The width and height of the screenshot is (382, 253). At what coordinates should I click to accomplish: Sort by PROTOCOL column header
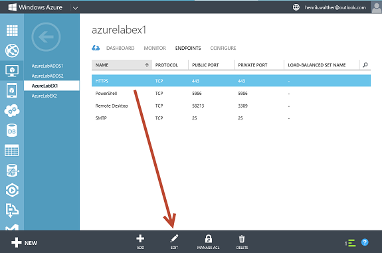[167, 65]
